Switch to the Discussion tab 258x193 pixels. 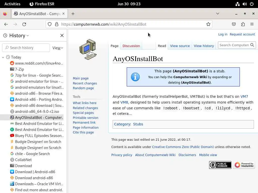tap(131, 46)
